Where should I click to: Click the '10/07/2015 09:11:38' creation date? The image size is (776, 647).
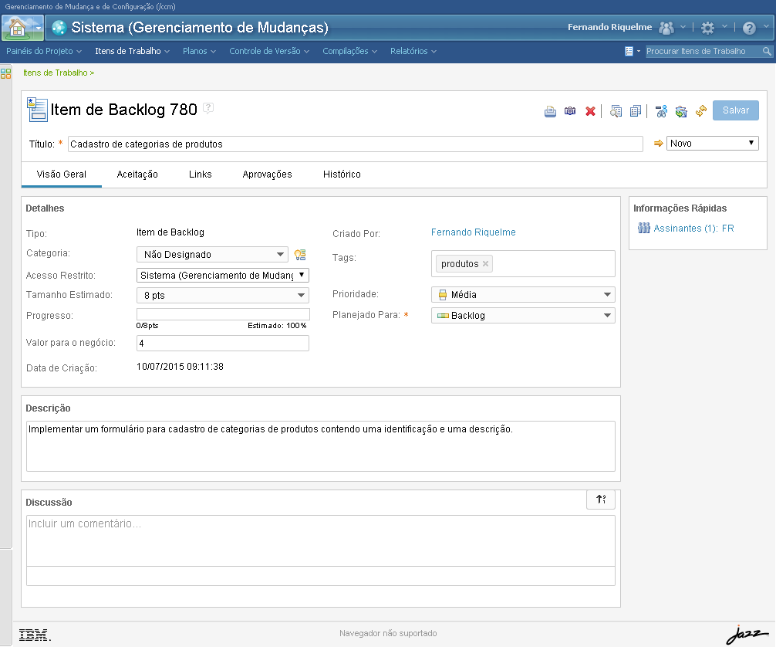180,367
